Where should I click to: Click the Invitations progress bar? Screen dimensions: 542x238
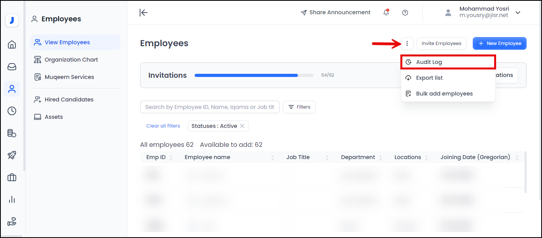(x=254, y=75)
